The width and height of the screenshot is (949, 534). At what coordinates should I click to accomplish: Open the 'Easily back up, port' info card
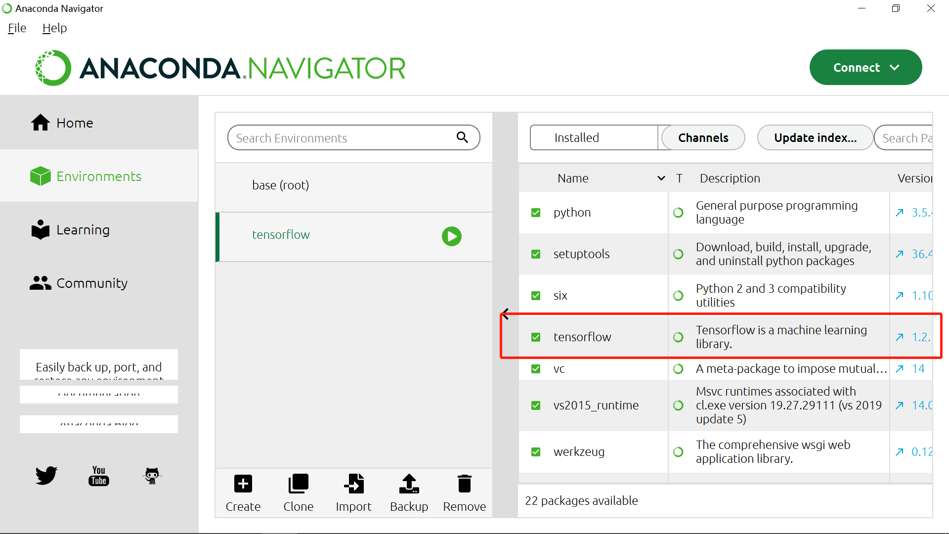(99, 365)
